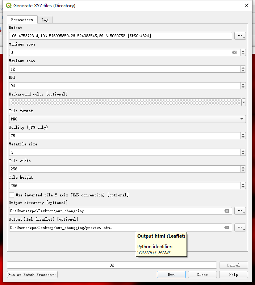The width and height of the screenshot is (255, 285).
Task: Open the Tile format dropdown
Action: coord(128,119)
